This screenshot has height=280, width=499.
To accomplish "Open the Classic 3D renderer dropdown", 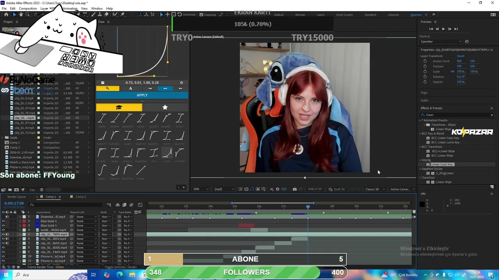I will pyautogui.click(x=375, y=189).
